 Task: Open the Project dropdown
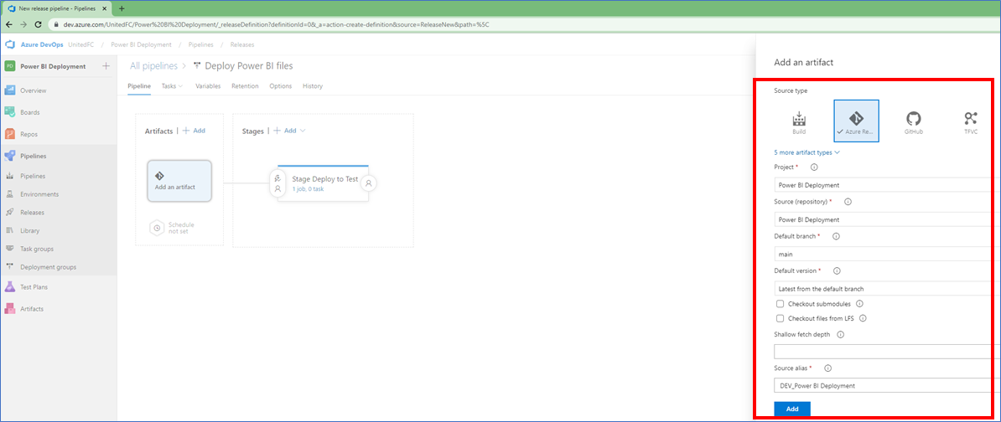tap(887, 185)
